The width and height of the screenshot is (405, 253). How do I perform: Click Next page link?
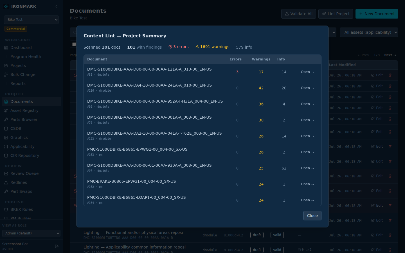click(390, 55)
